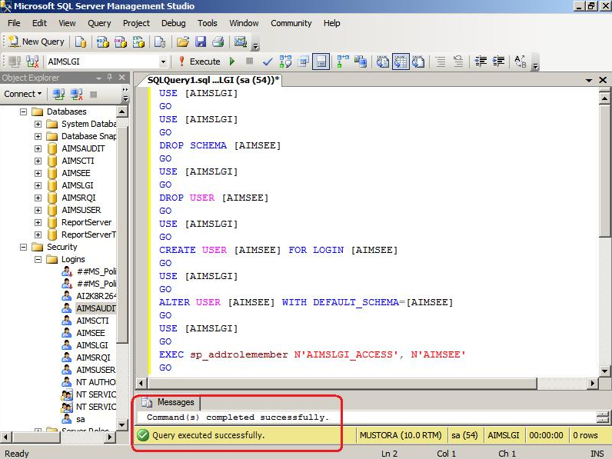Viewport: 612px width, 459px height.
Task: Switch to Results to Grid
Action: pyautogui.click(x=401, y=62)
